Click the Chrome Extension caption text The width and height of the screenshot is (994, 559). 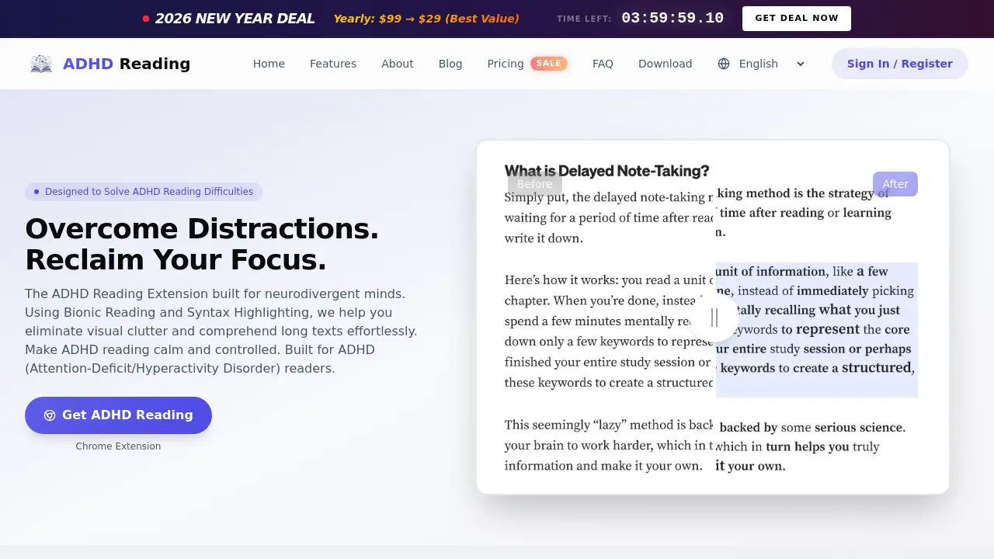118,446
